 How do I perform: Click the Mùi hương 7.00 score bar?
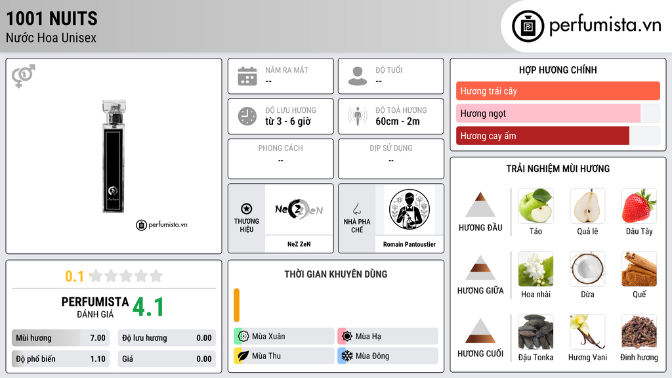61,338
